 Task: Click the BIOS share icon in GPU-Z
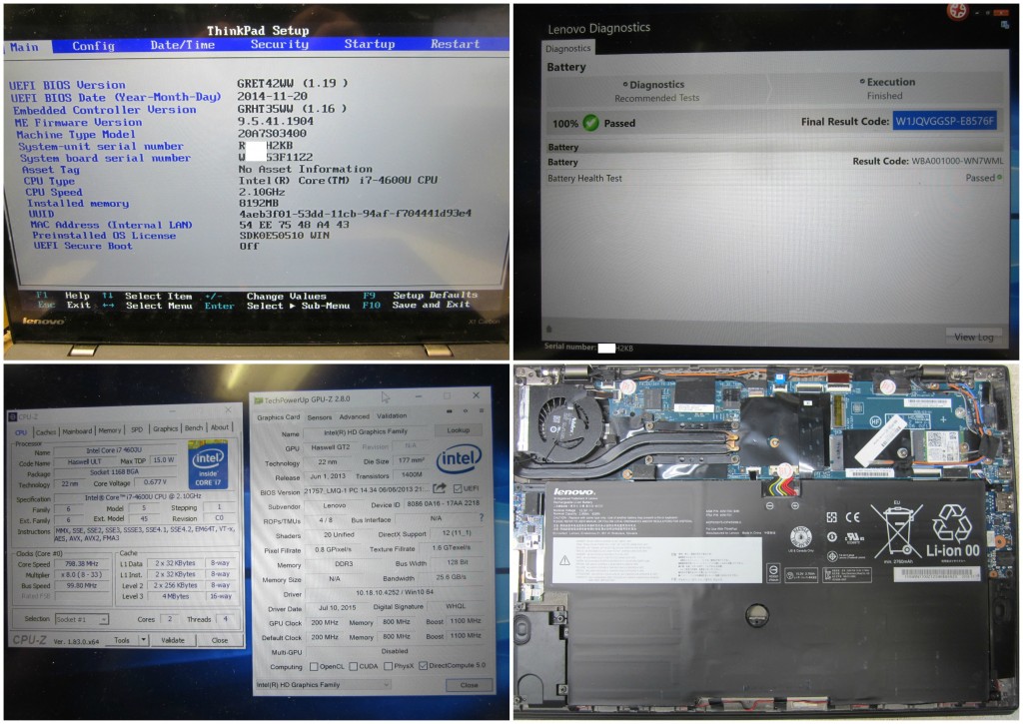pyautogui.click(x=440, y=488)
